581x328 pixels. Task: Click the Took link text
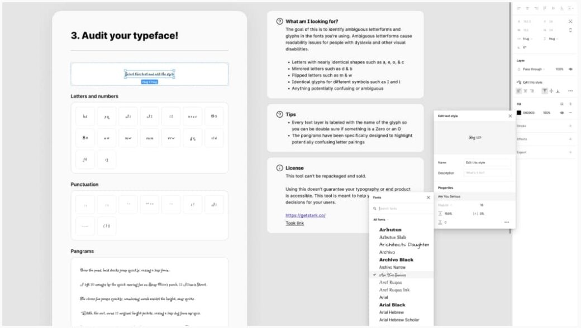tap(294, 223)
